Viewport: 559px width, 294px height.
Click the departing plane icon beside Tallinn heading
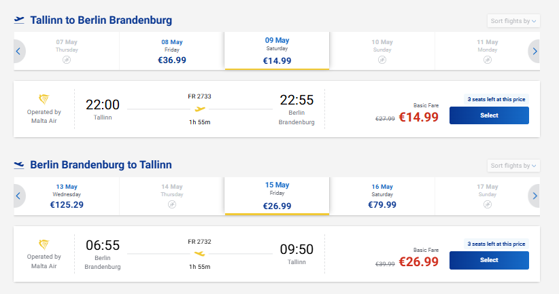coord(19,20)
